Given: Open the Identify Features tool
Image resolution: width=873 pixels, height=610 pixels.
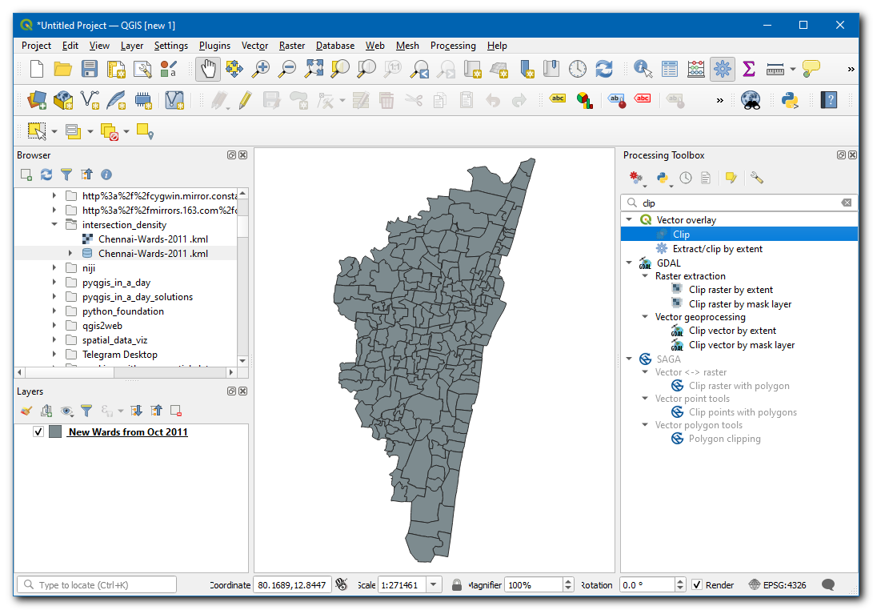Looking at the screenshot, I should (643, 70).
